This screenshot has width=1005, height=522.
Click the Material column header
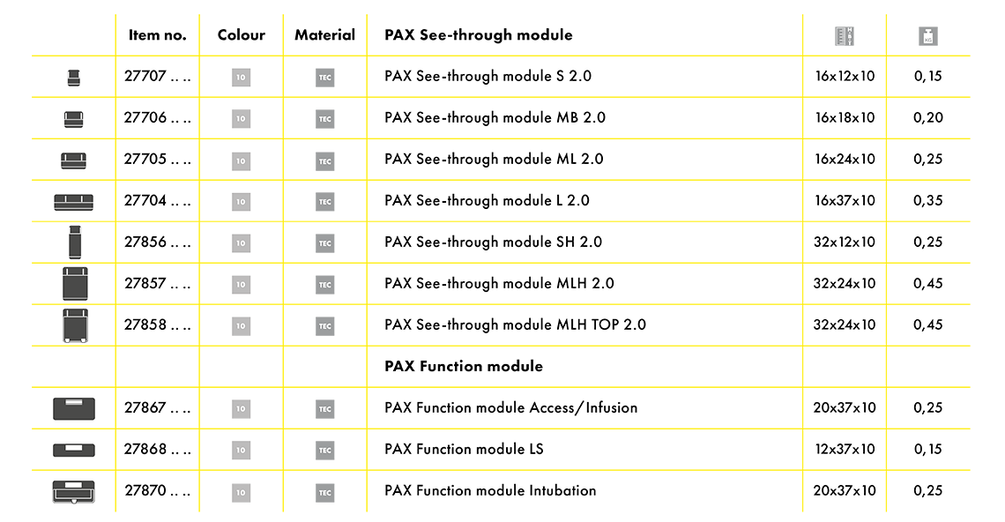click(x=325, y=35)
